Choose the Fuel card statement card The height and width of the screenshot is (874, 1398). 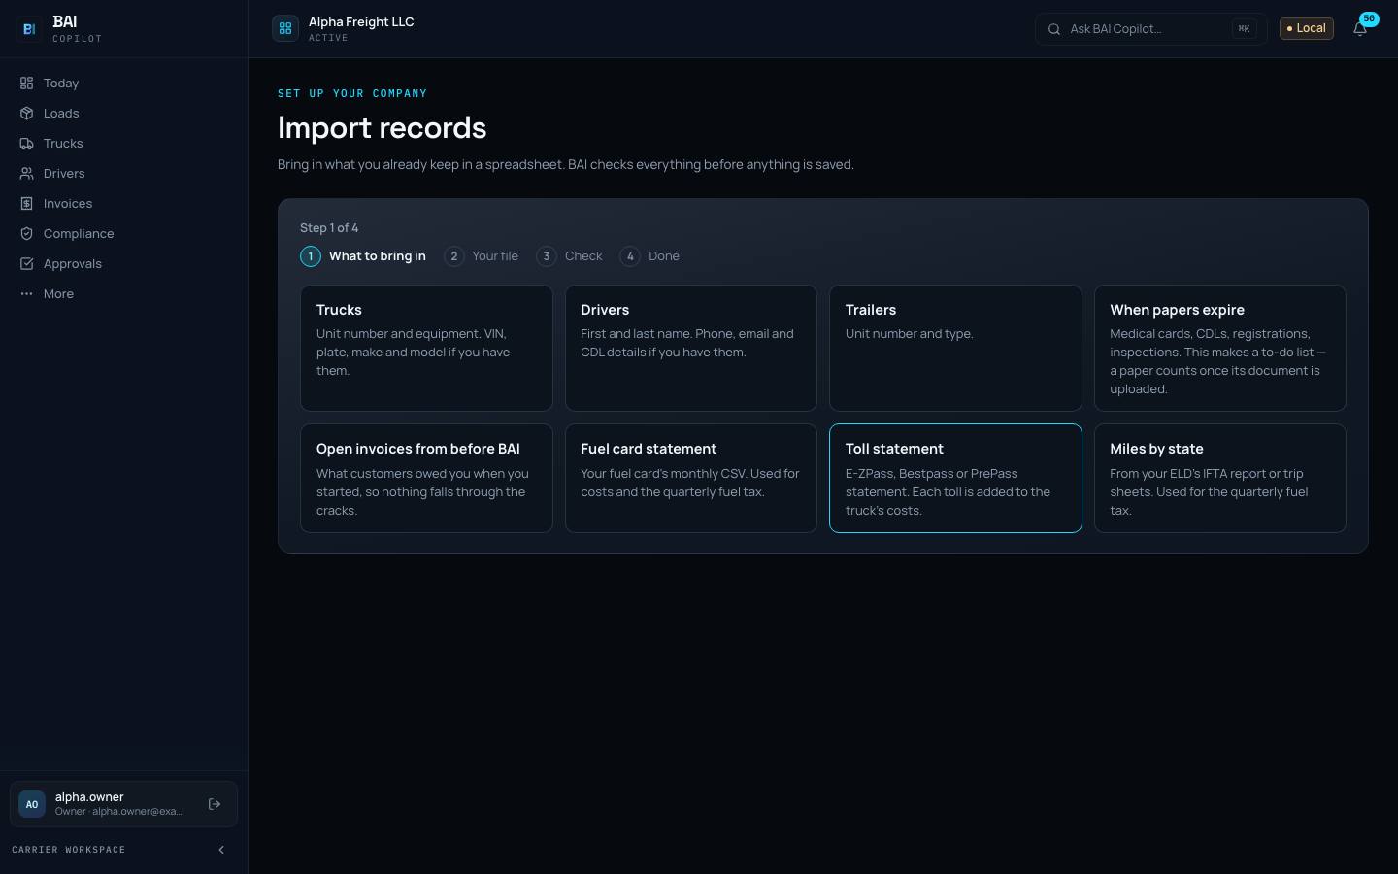click(x=691, y=478)
